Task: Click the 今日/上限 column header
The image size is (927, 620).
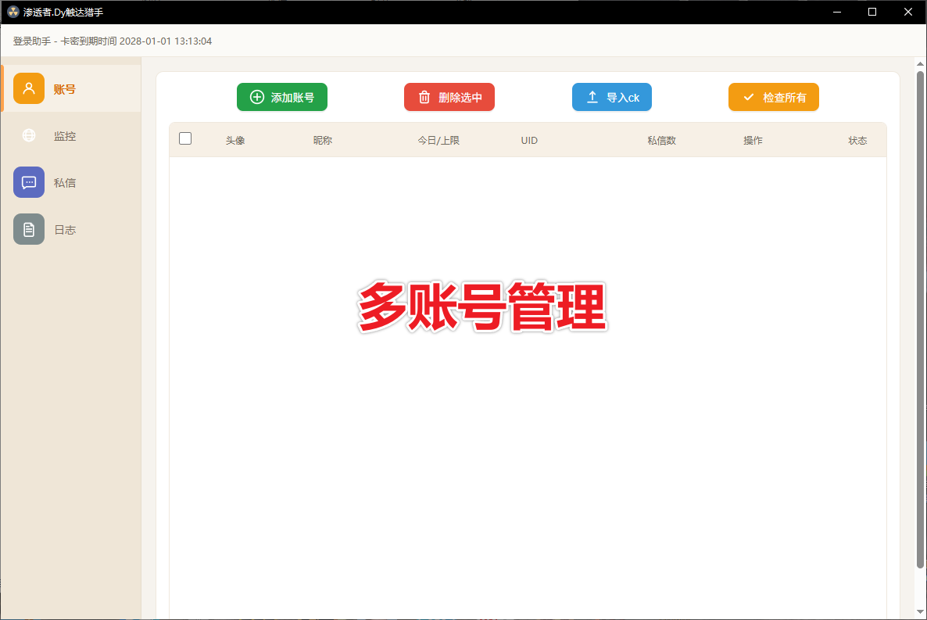Action: (438, 141)
